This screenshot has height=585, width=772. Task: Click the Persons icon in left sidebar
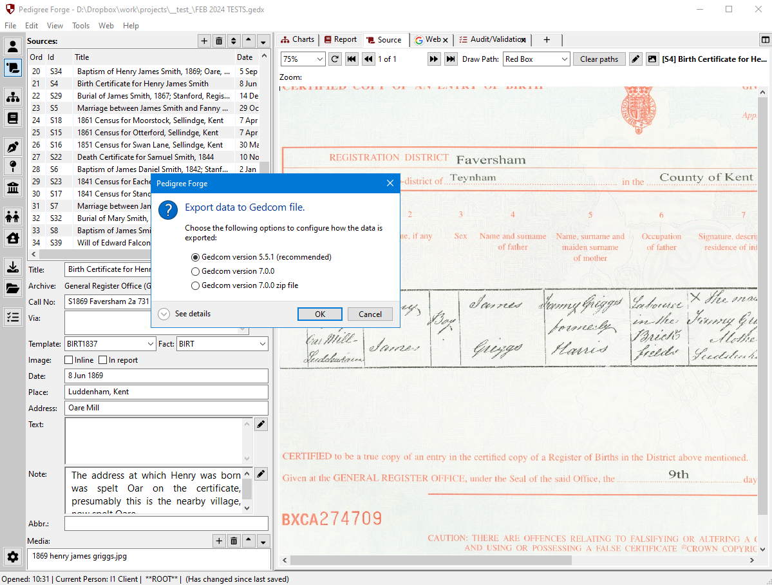[12, 46]
